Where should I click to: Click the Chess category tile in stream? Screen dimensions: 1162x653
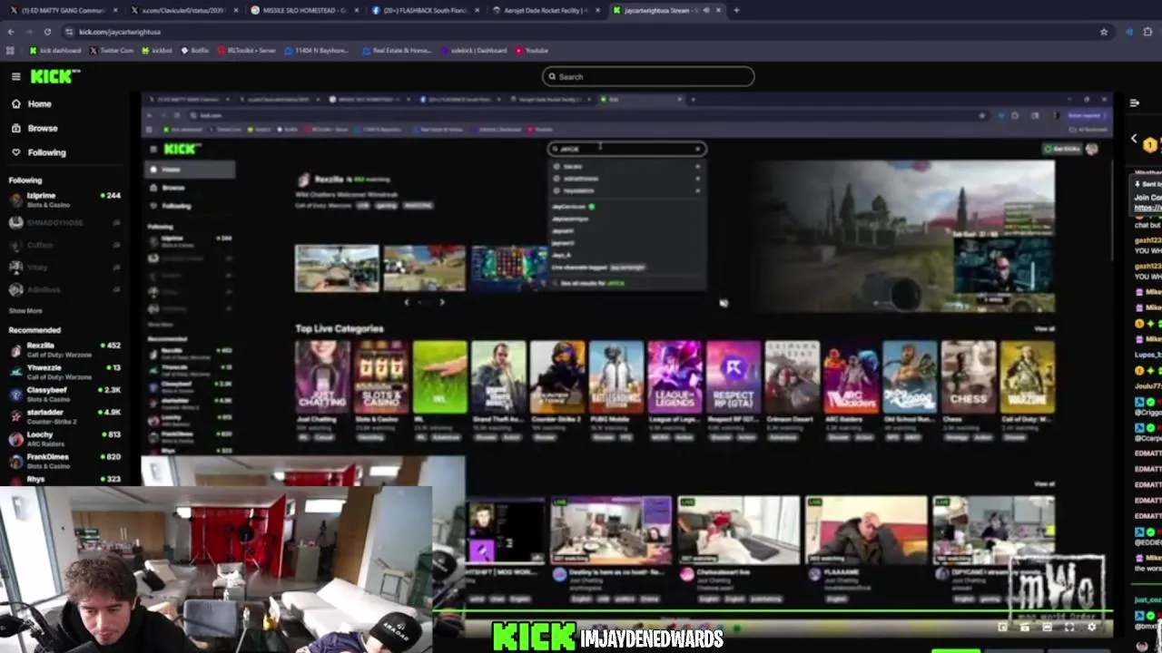coord(968,378)
